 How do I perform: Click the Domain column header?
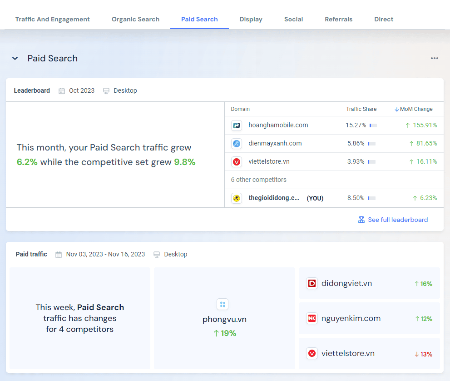click(240, 109)
